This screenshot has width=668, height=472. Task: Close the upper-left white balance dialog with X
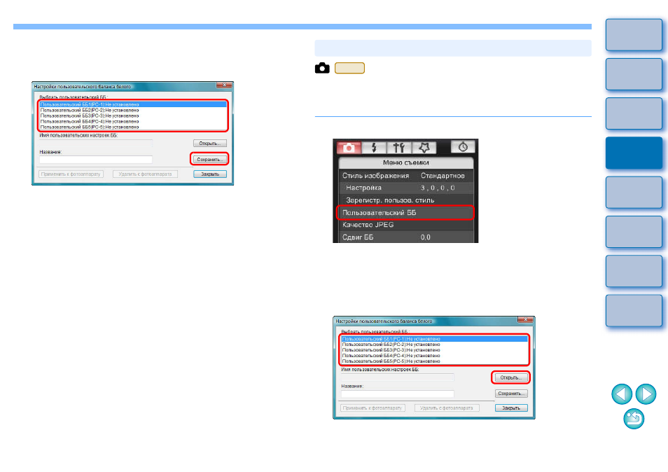[223, 85]
